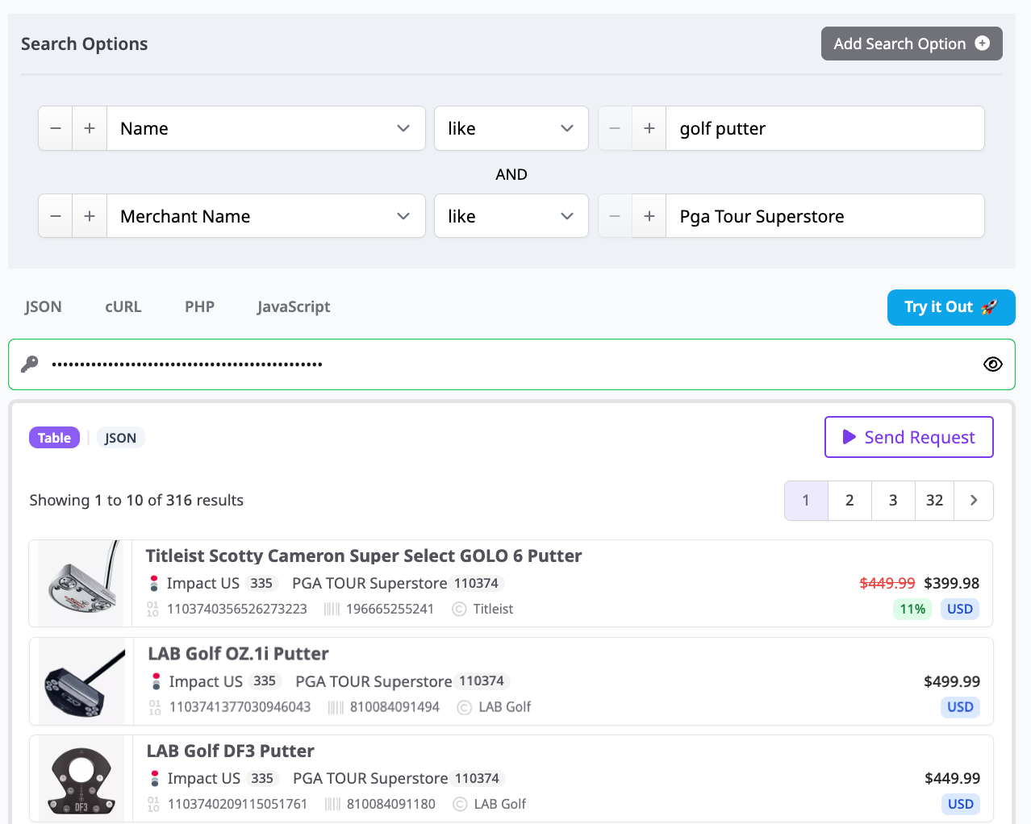Edit the golf putter value field

[824, 128]
